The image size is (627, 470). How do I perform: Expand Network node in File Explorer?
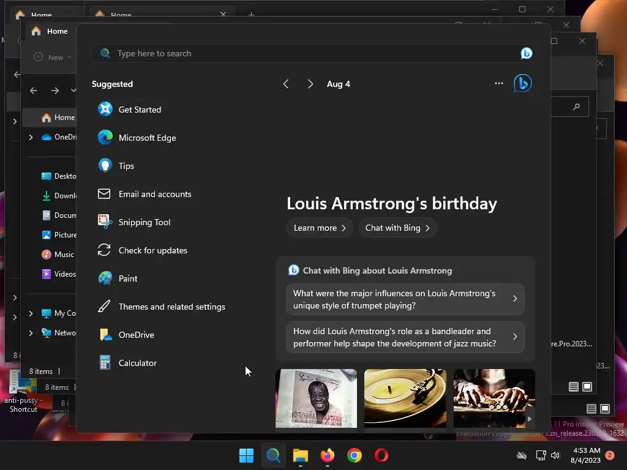[31, 333]
